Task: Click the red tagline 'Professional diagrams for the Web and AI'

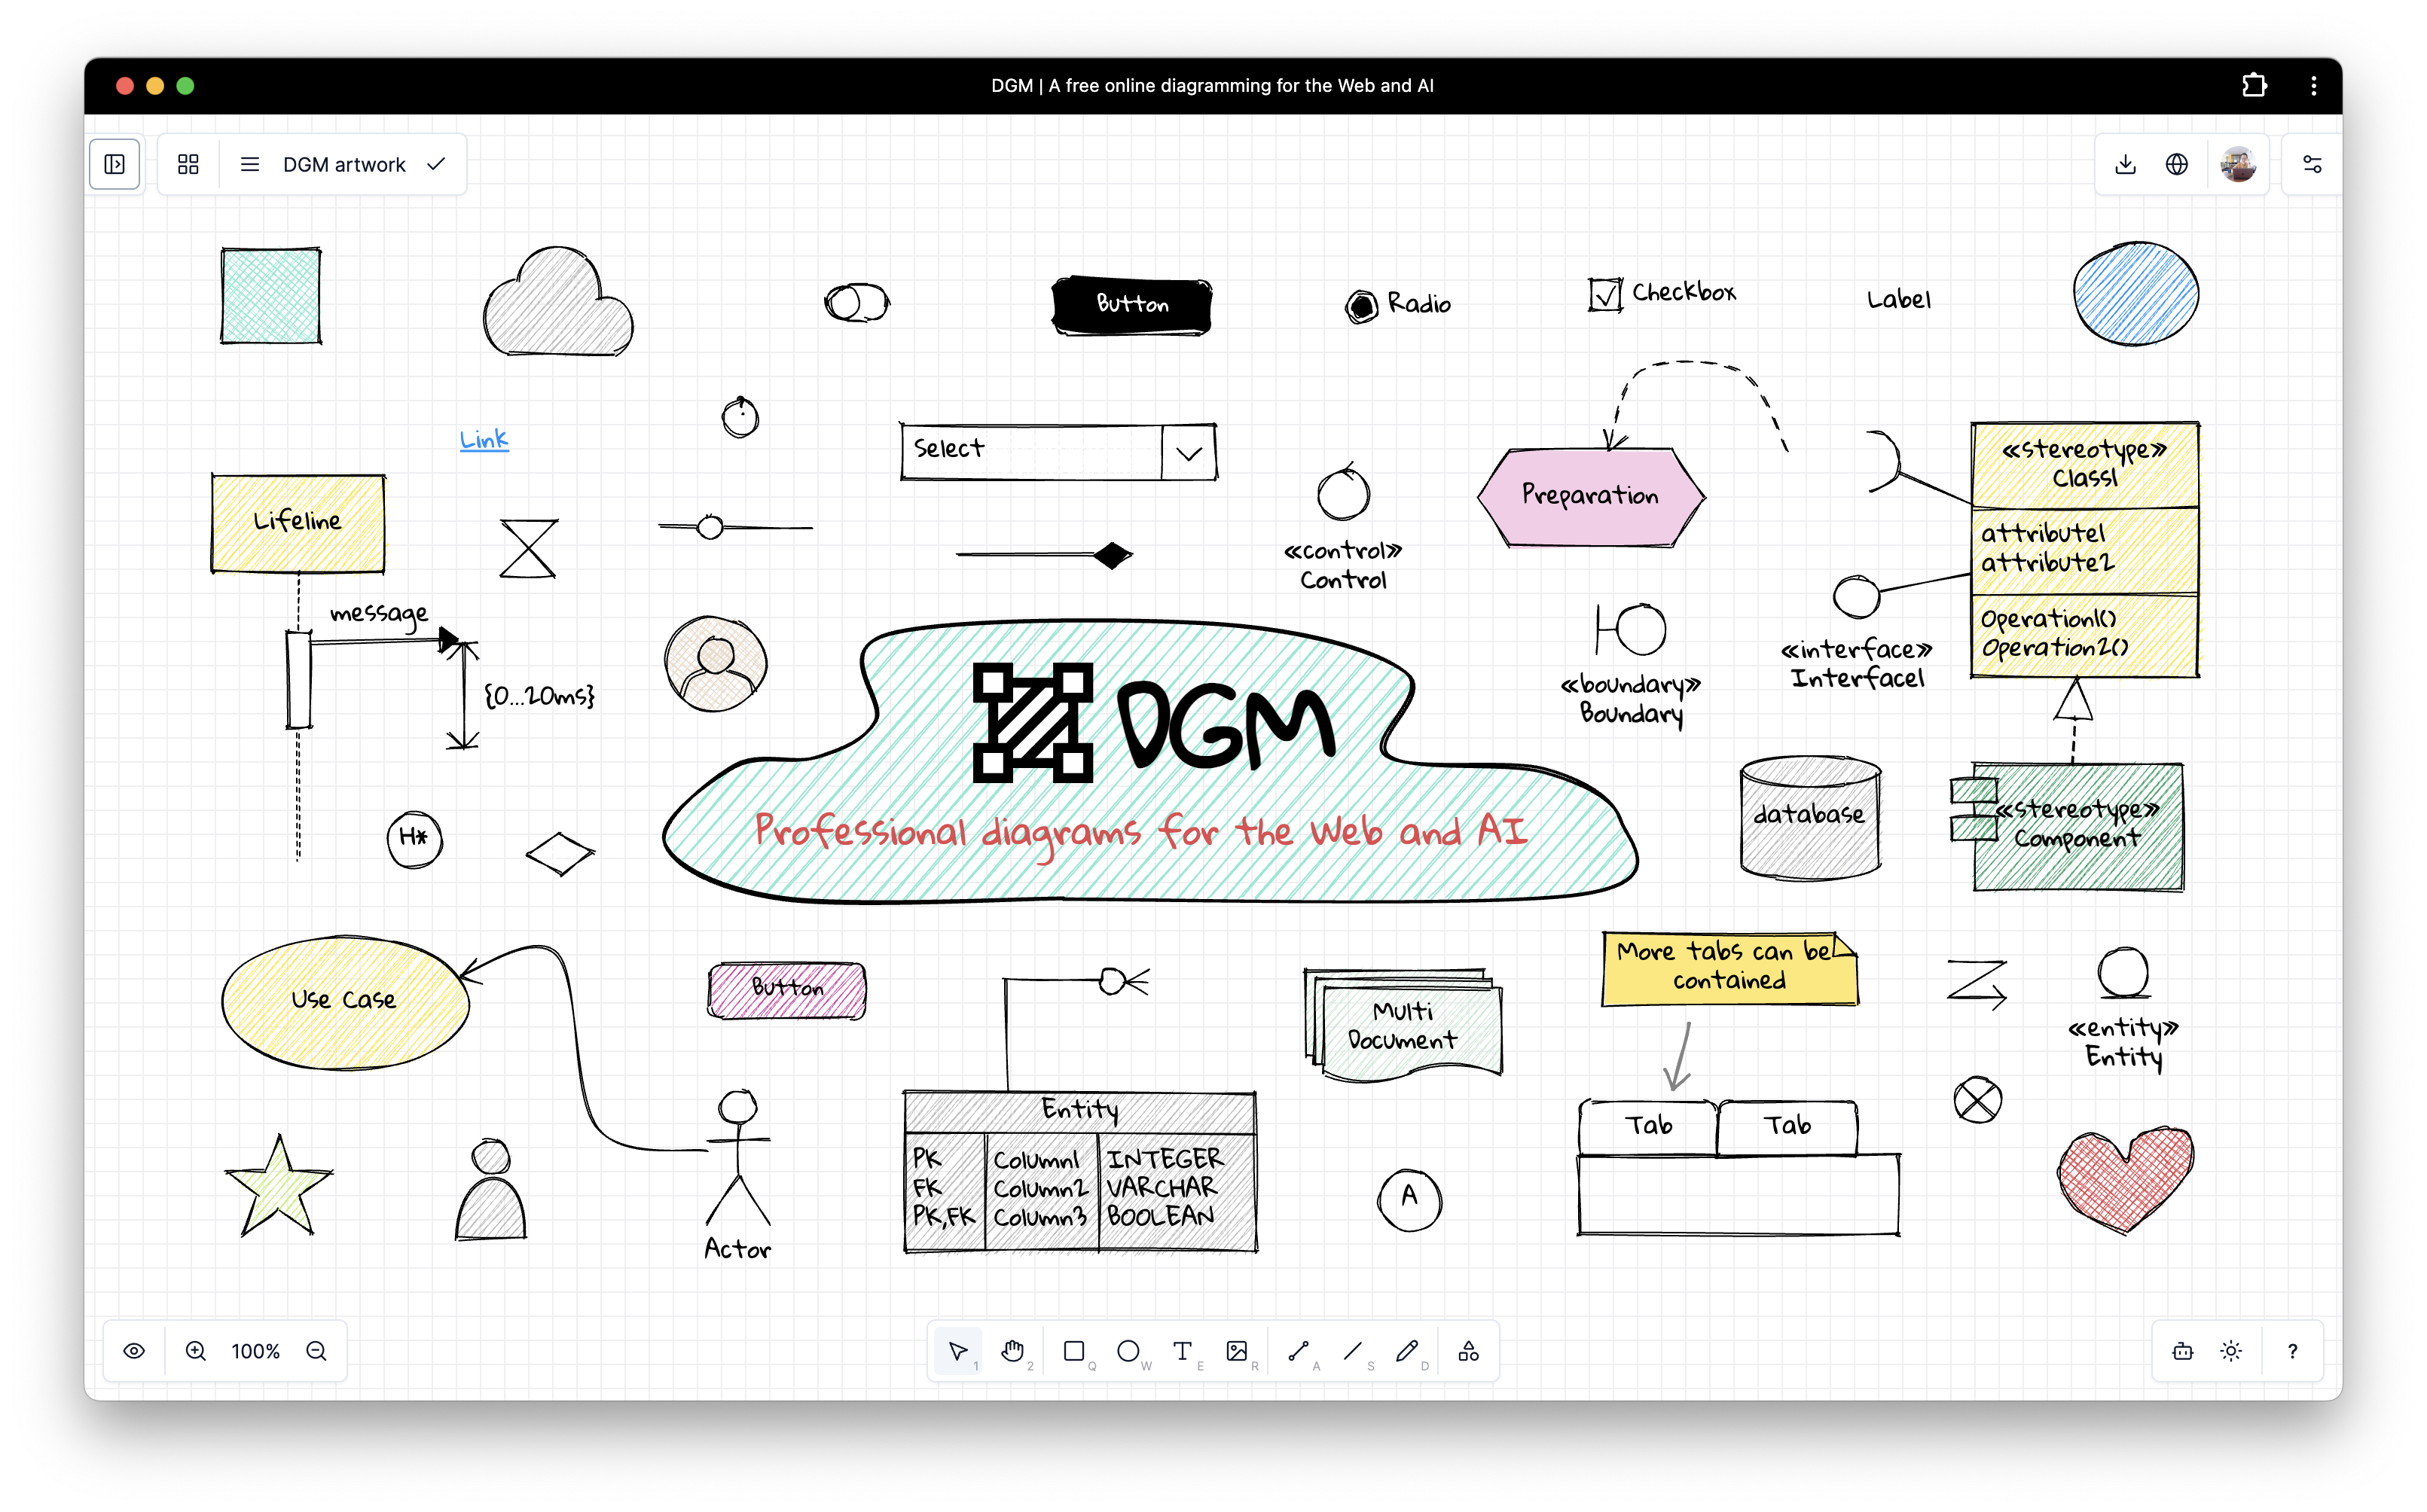Action: pyautogui.click(x=1140, y=832)
